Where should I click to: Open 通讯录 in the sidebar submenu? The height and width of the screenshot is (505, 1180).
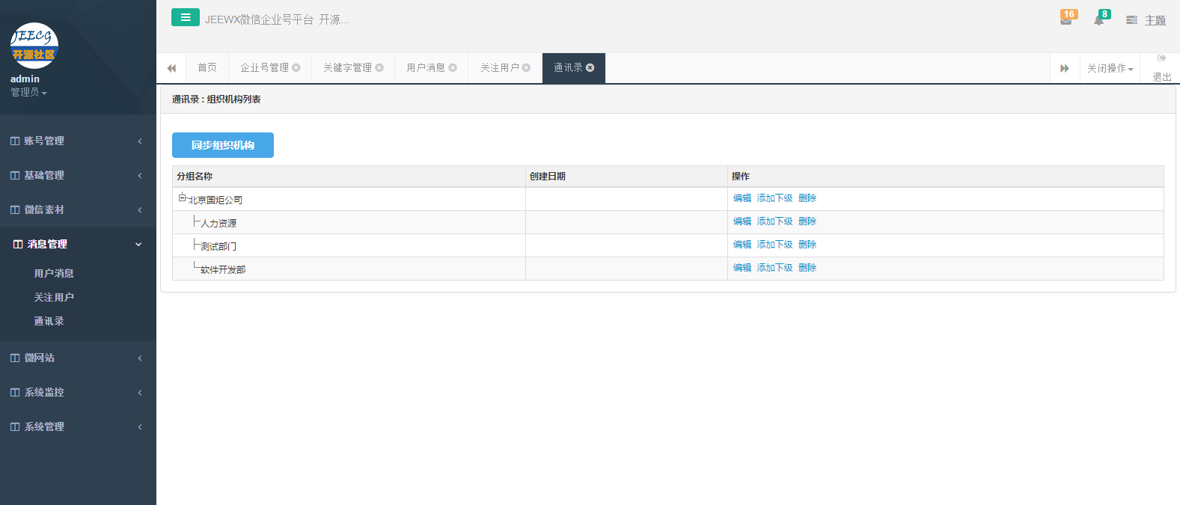tap(49, 321)
